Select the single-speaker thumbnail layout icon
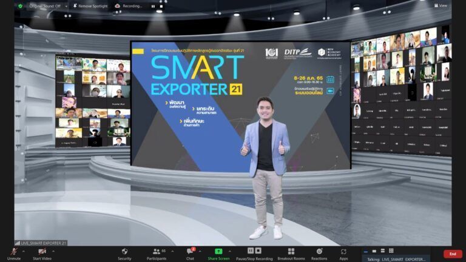Viewport: 466px width, 262px height. 374,251
